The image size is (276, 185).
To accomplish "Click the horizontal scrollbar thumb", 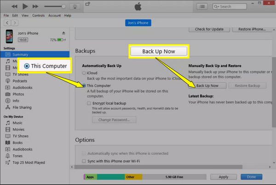I will [x=158, y=167].
